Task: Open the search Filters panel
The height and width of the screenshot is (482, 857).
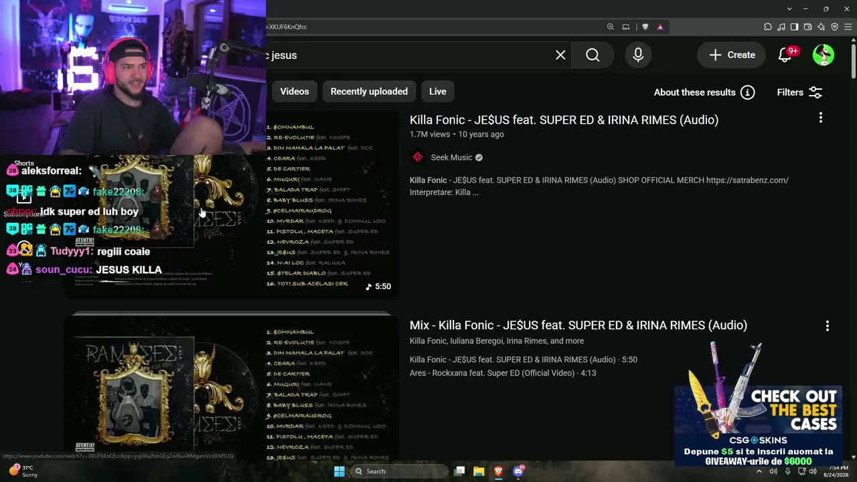Action: (799, 92)
